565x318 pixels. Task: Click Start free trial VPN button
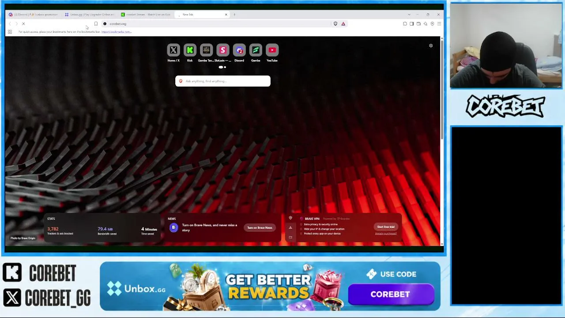[x=386, y=227]
